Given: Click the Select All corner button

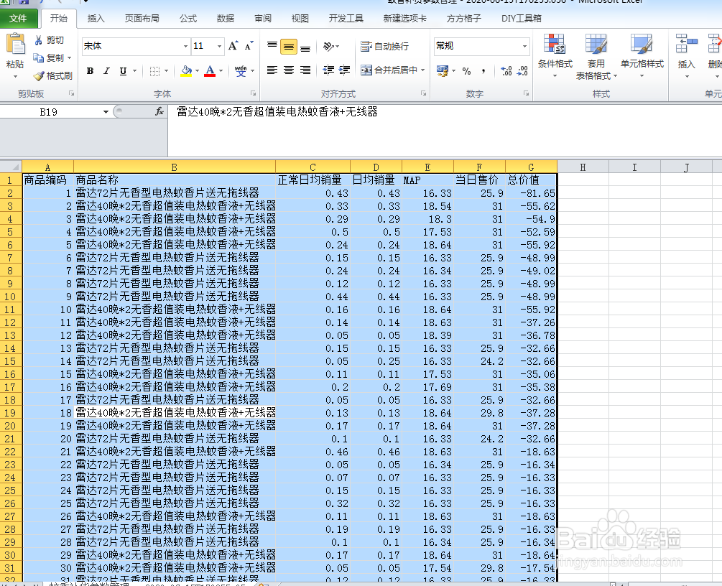Looking at the screenshot, I should 11,167.
